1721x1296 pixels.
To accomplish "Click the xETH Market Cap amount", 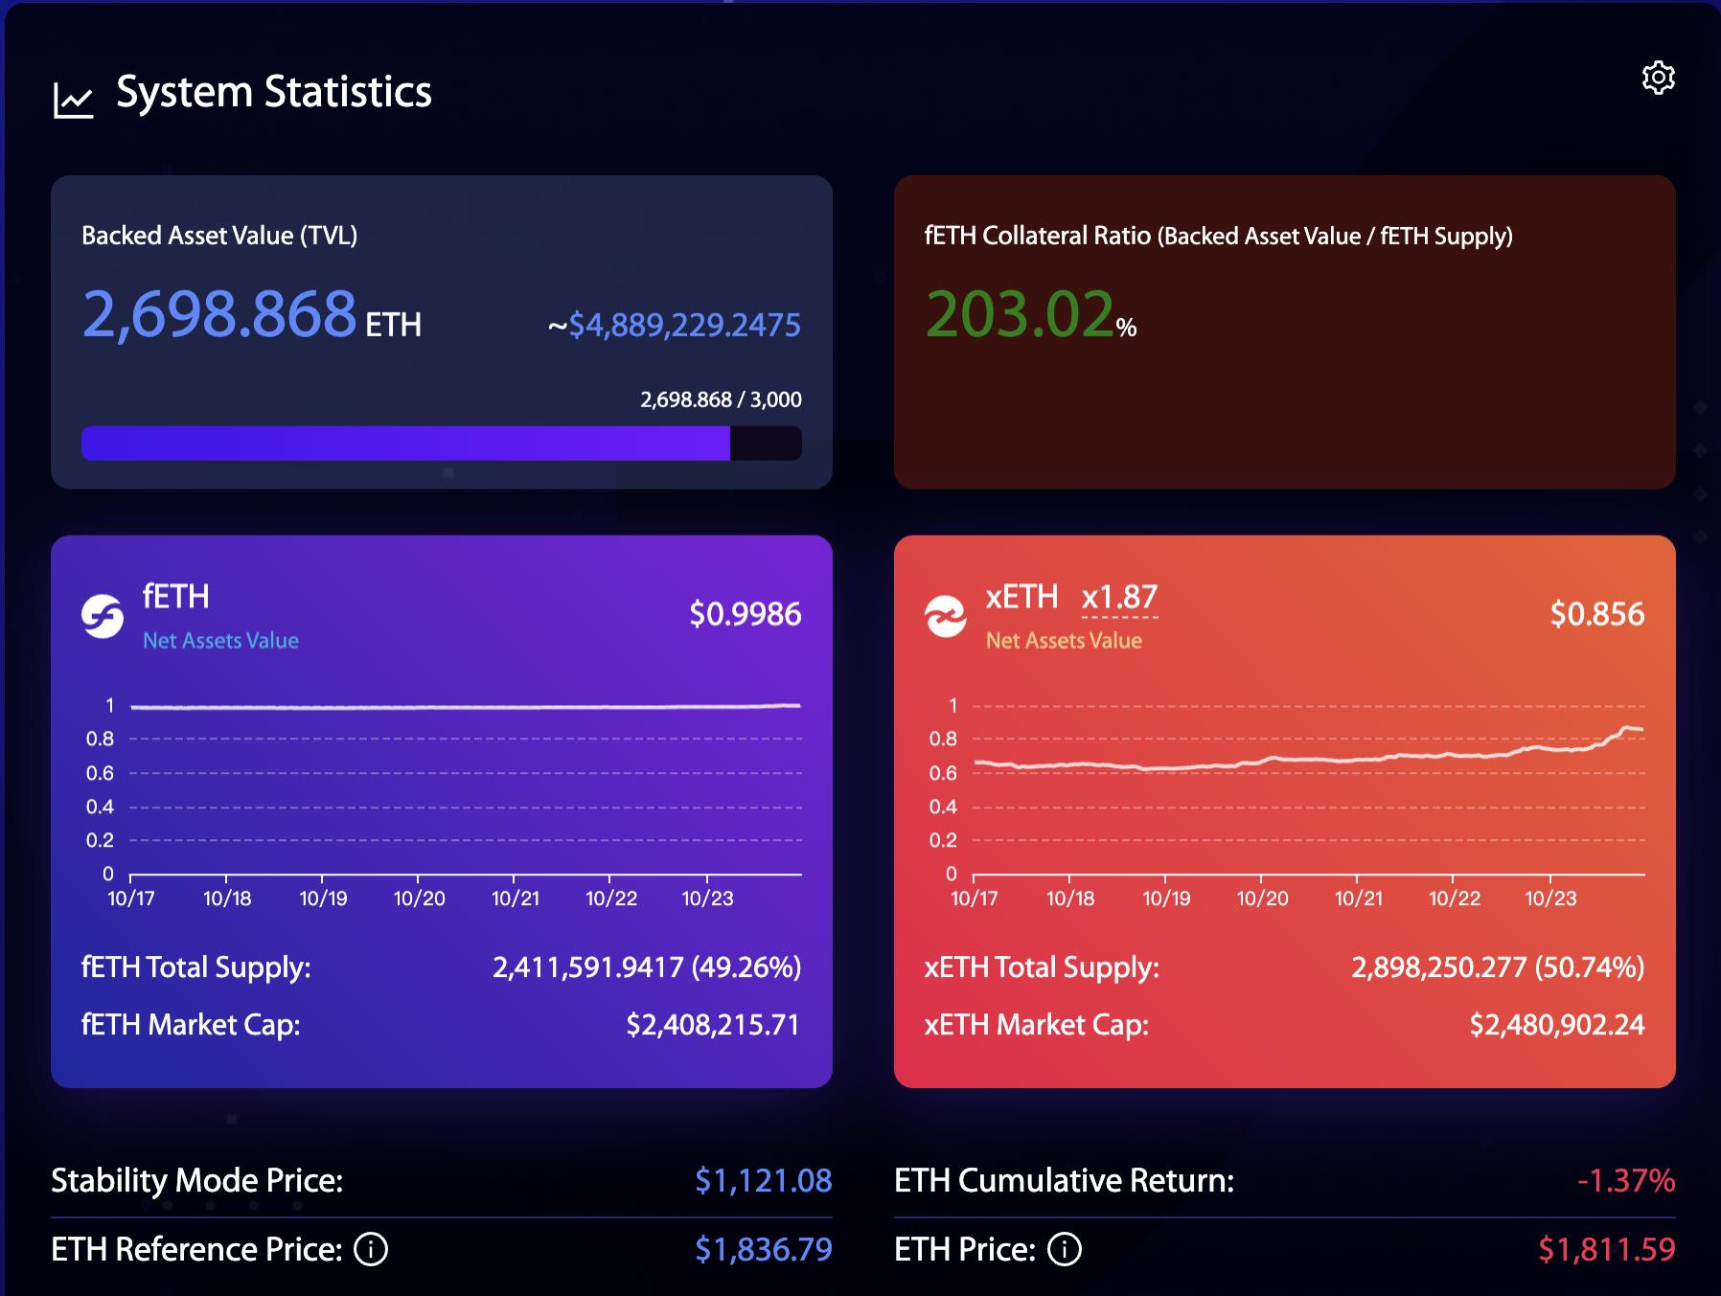I will coord(1557,1025).
